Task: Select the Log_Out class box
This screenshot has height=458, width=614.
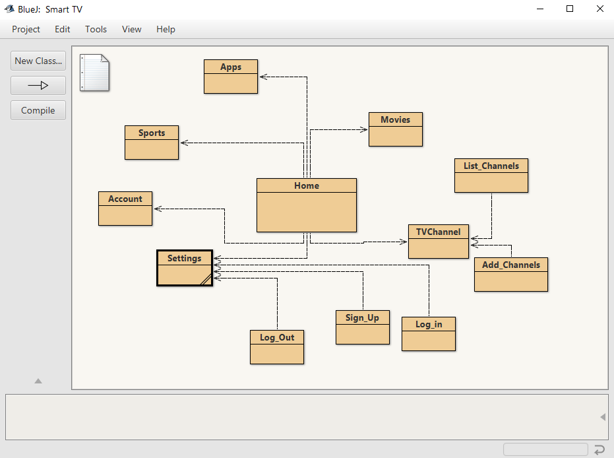Action: click(277, 347)
